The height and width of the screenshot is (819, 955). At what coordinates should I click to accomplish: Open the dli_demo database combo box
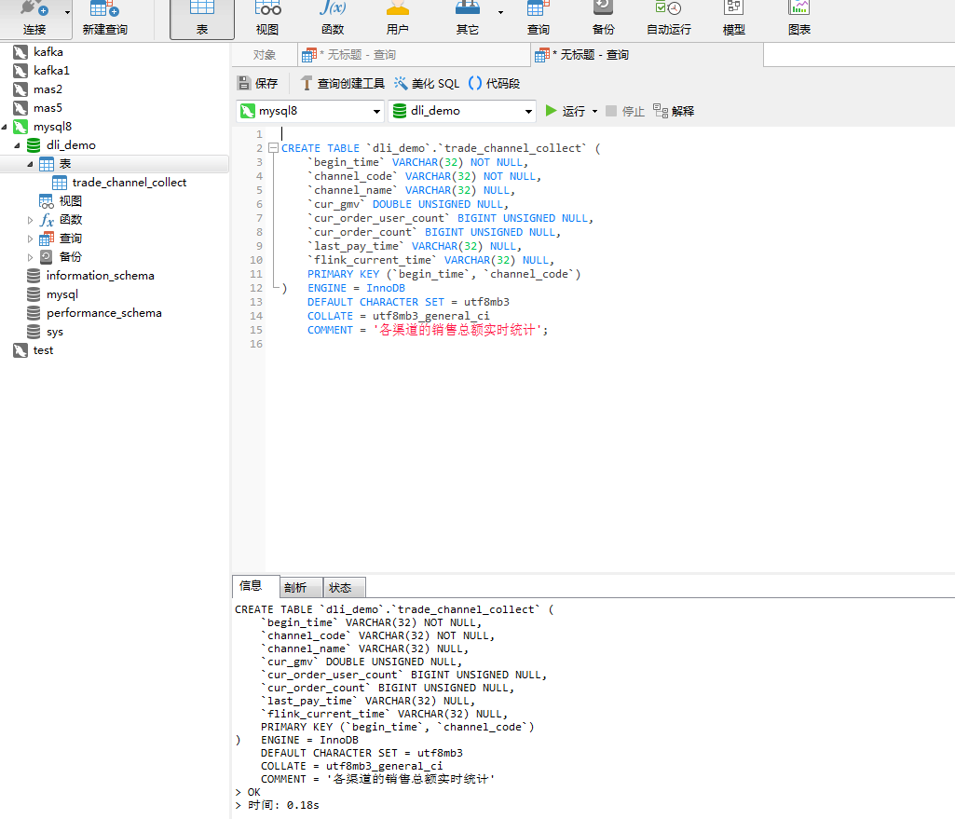coord(462,111)
